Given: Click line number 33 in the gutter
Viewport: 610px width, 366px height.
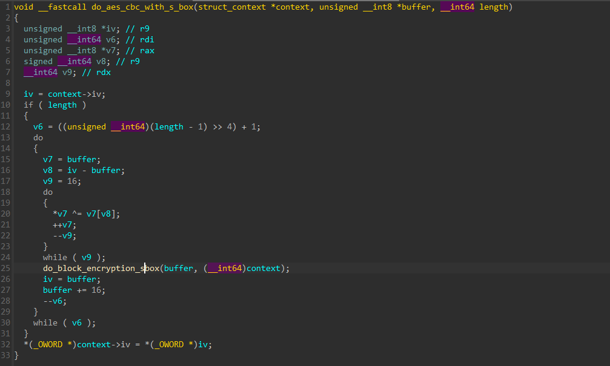Looking at the screenshot, I should click(6, 355).
